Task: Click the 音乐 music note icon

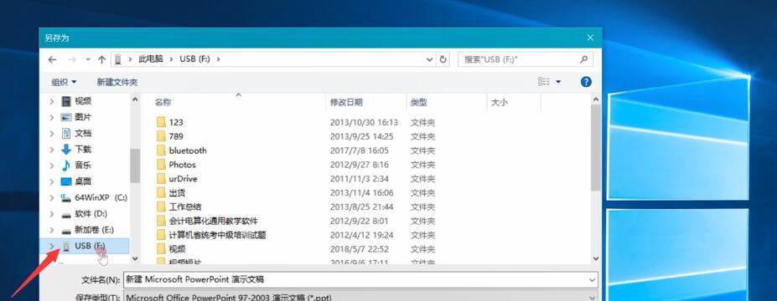Action: click(66, 165)
